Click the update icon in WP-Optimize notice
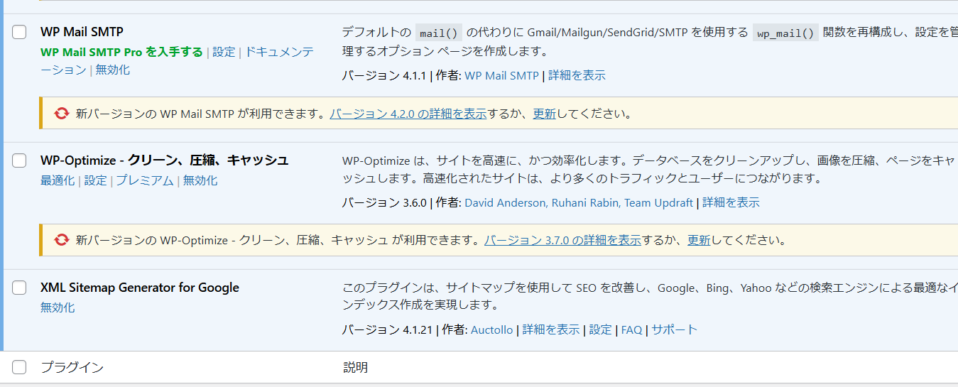The width and height of the screenshot is (958, 387). tap(62, 240)
